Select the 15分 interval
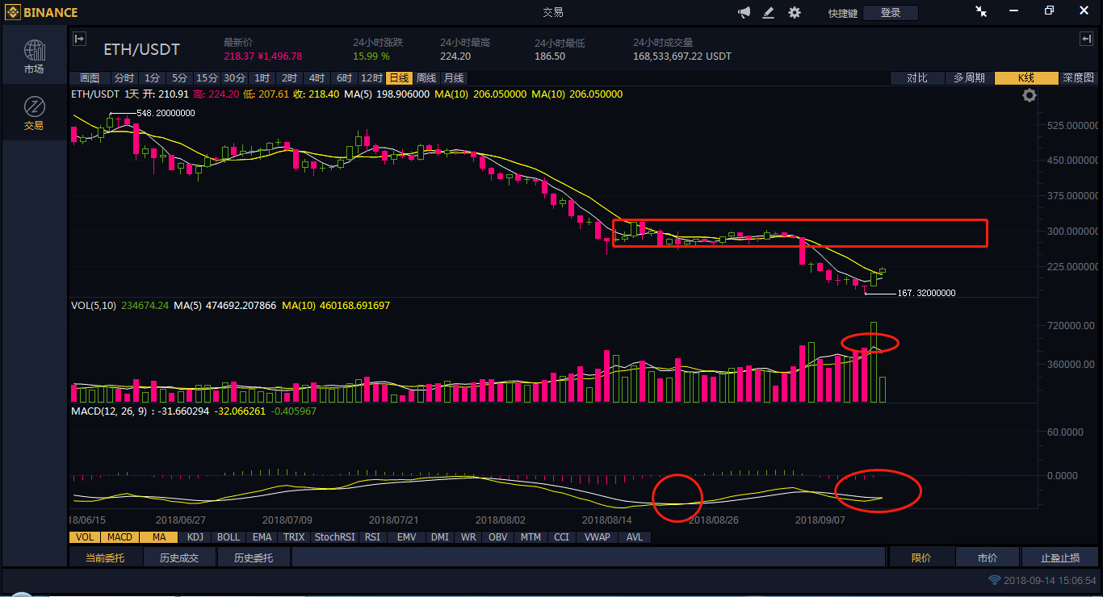The width and height of the screenshot is (1103, 597). tap(207, 78)
